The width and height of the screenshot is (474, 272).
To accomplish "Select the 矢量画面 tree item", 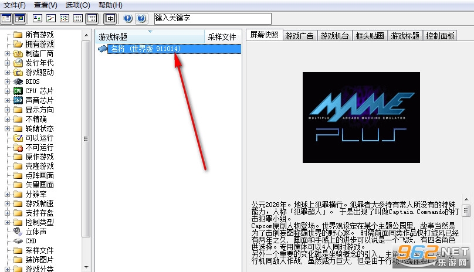I will coord(40,185).
